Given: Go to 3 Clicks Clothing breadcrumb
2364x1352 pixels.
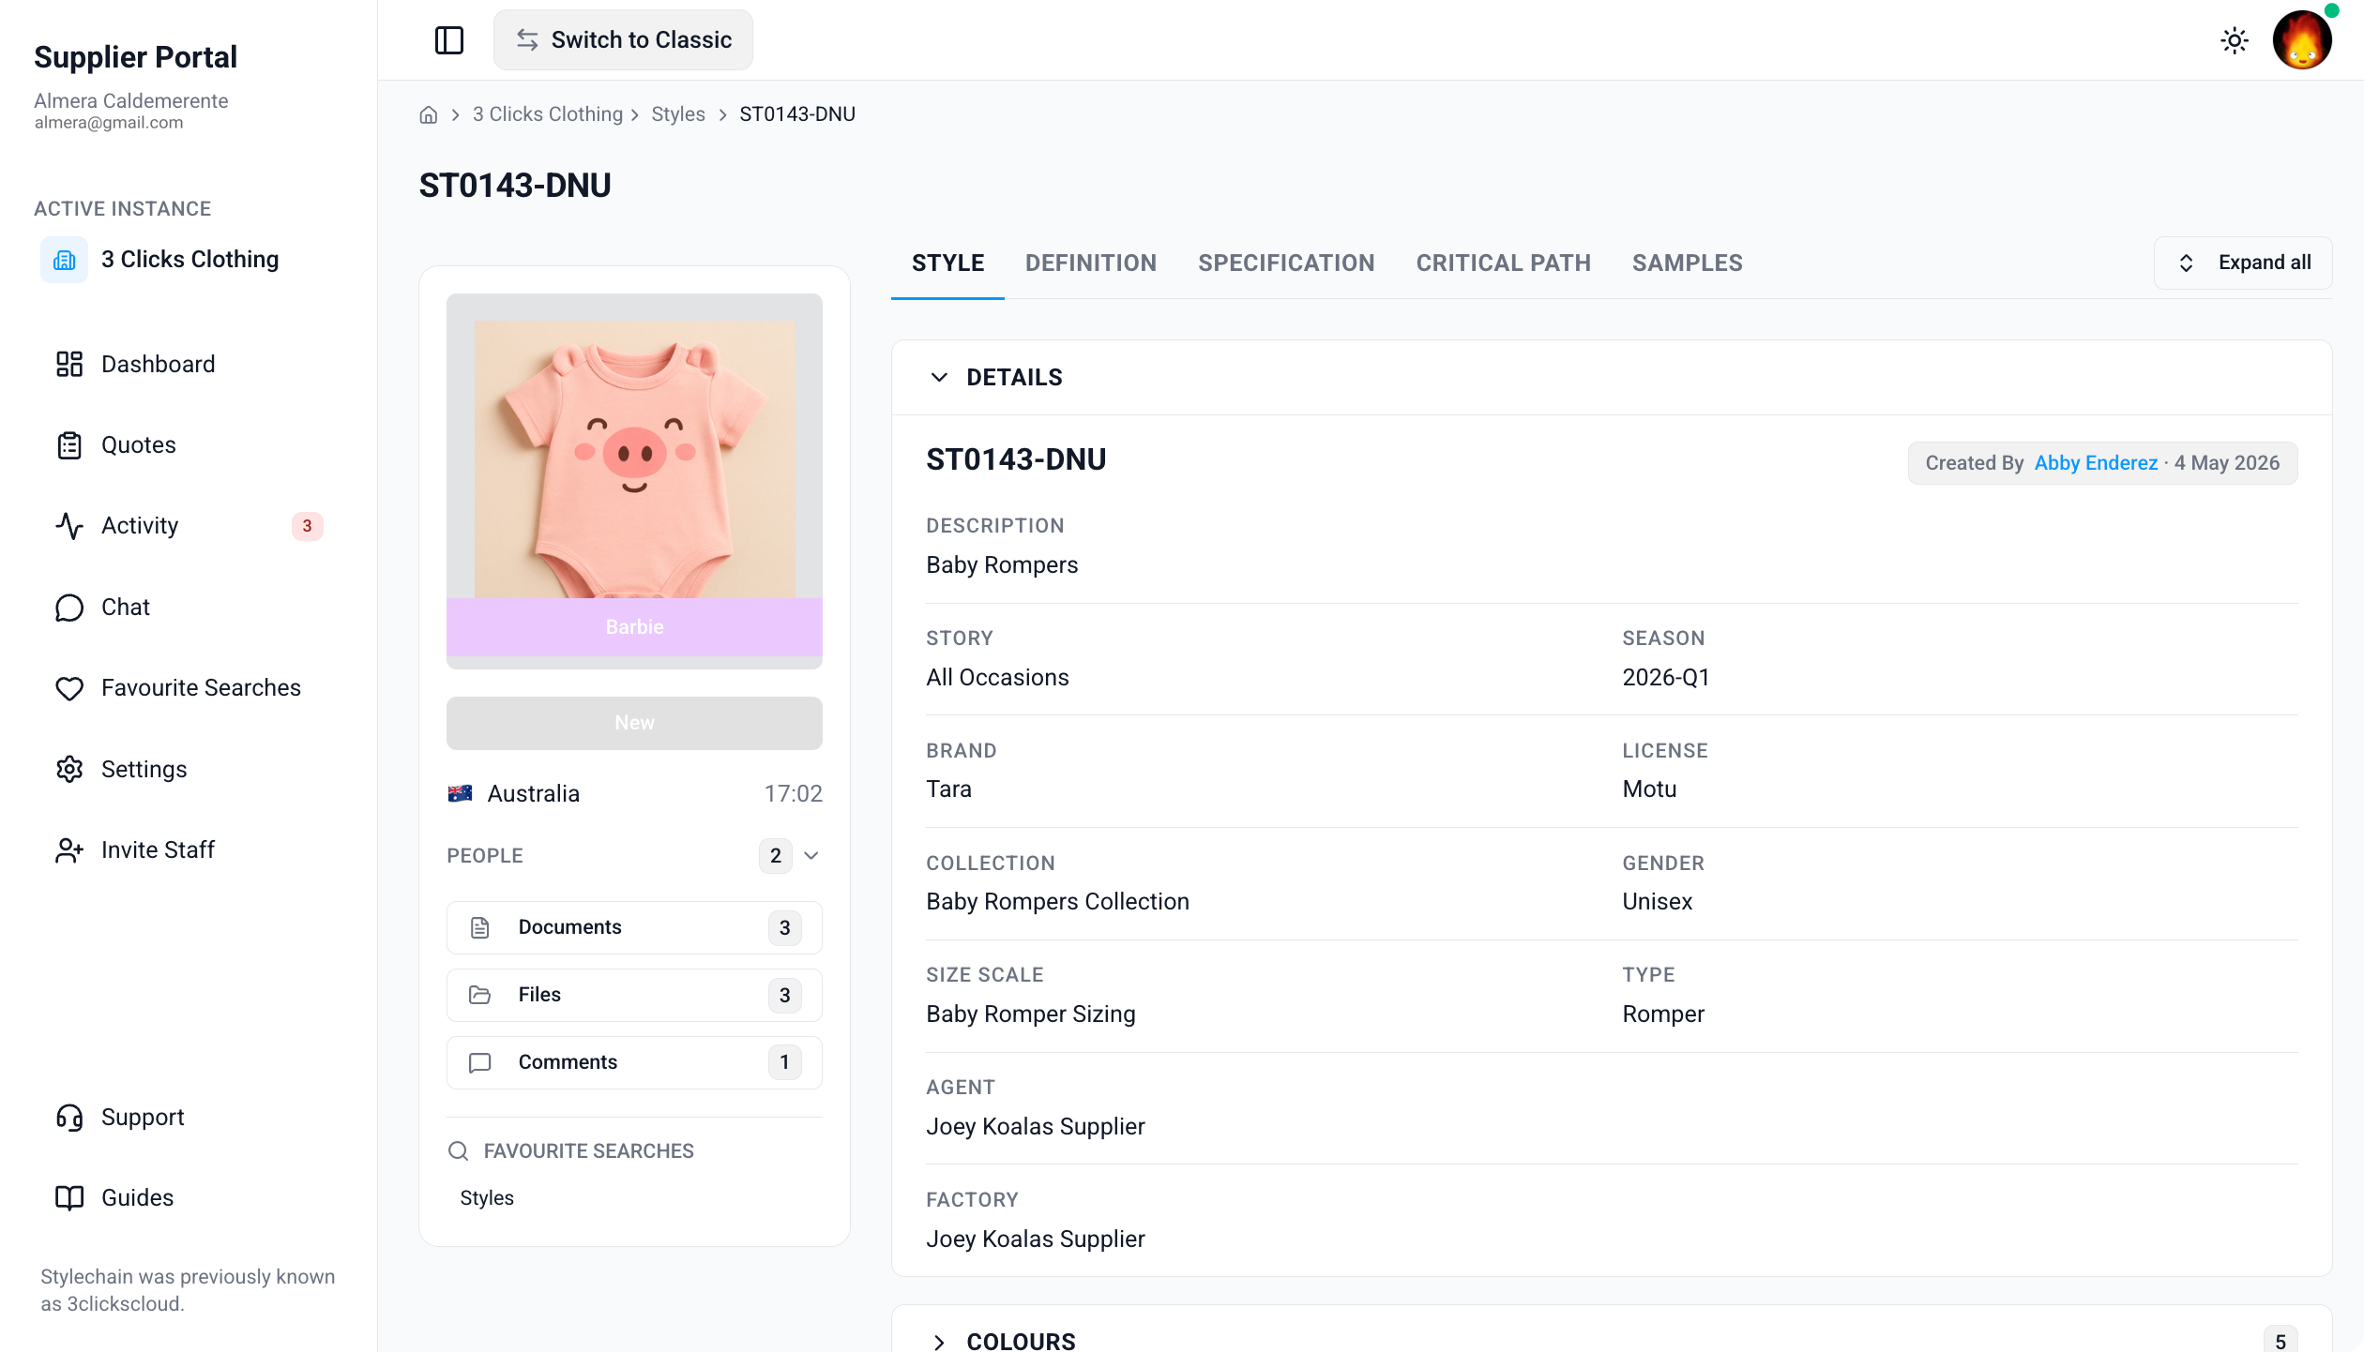Looking at the screenshot, I should pyautogui.click(x=547, y=114).
